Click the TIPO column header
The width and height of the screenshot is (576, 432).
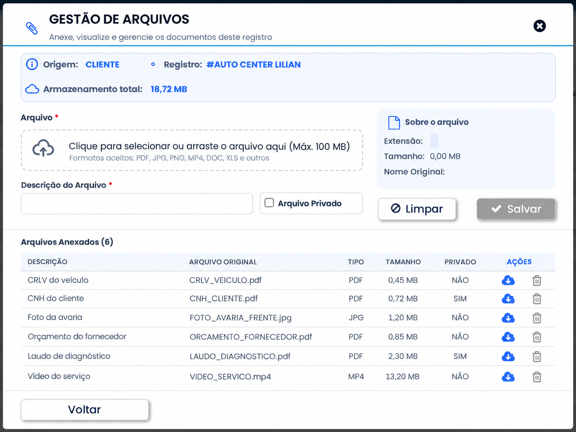coord(356,262)
